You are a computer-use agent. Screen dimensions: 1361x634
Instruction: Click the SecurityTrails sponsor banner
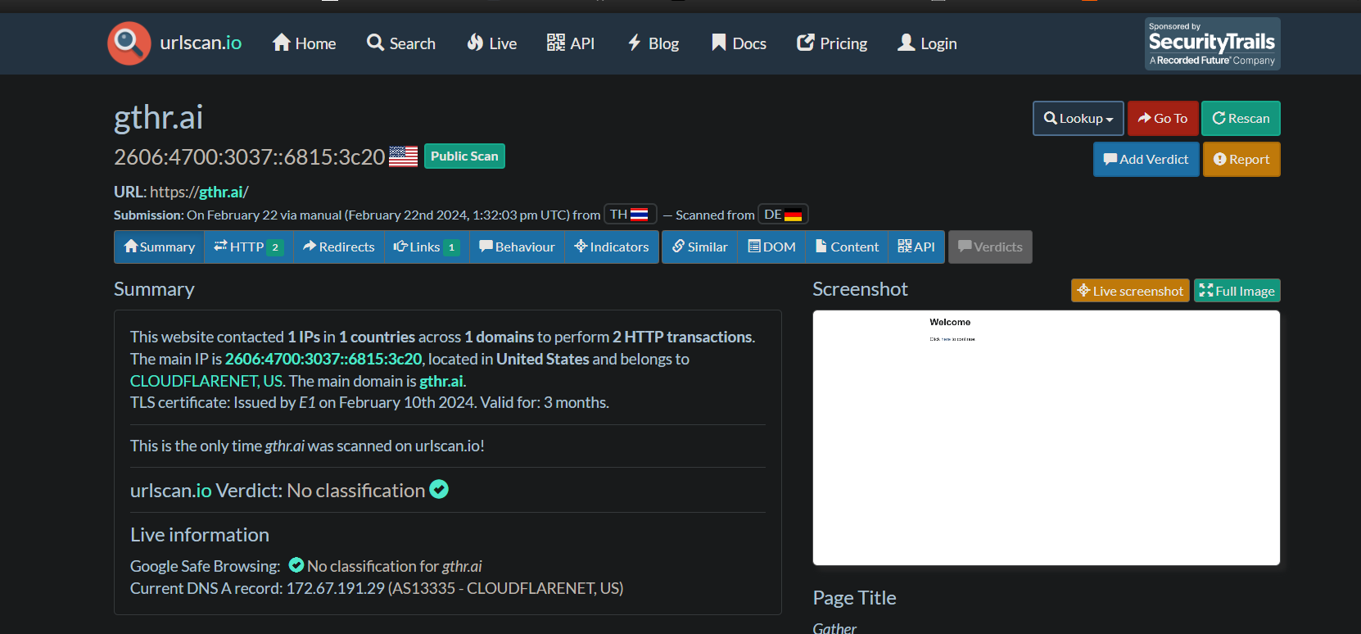[1212, 43]
